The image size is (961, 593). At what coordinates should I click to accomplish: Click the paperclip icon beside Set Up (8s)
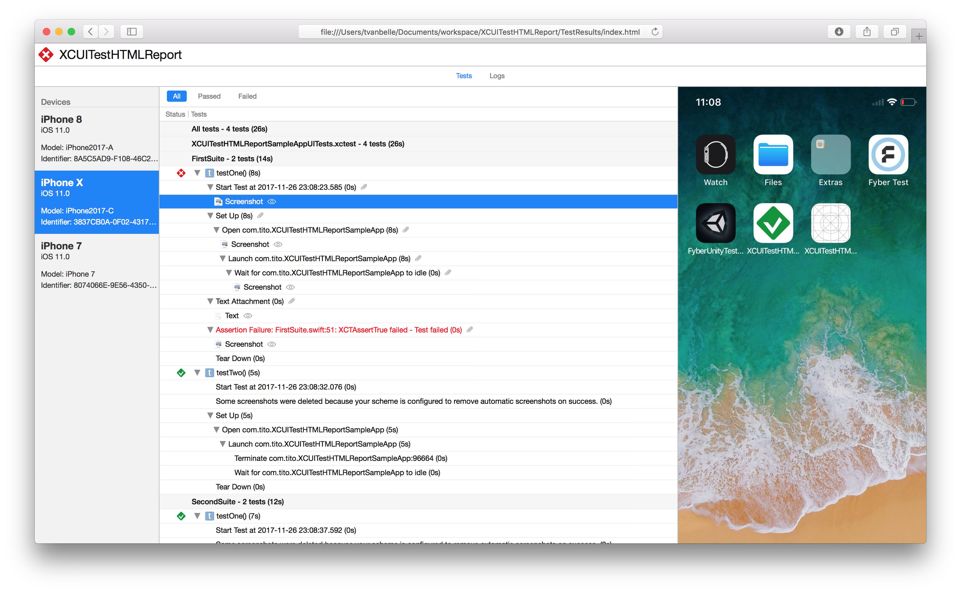260,216
